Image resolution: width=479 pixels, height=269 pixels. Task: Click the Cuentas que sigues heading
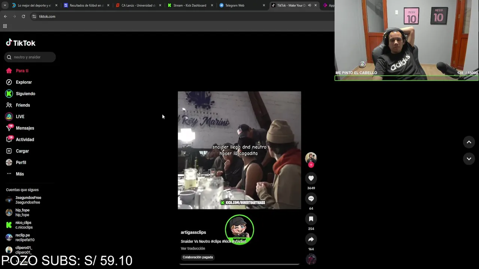pos(22,190)
